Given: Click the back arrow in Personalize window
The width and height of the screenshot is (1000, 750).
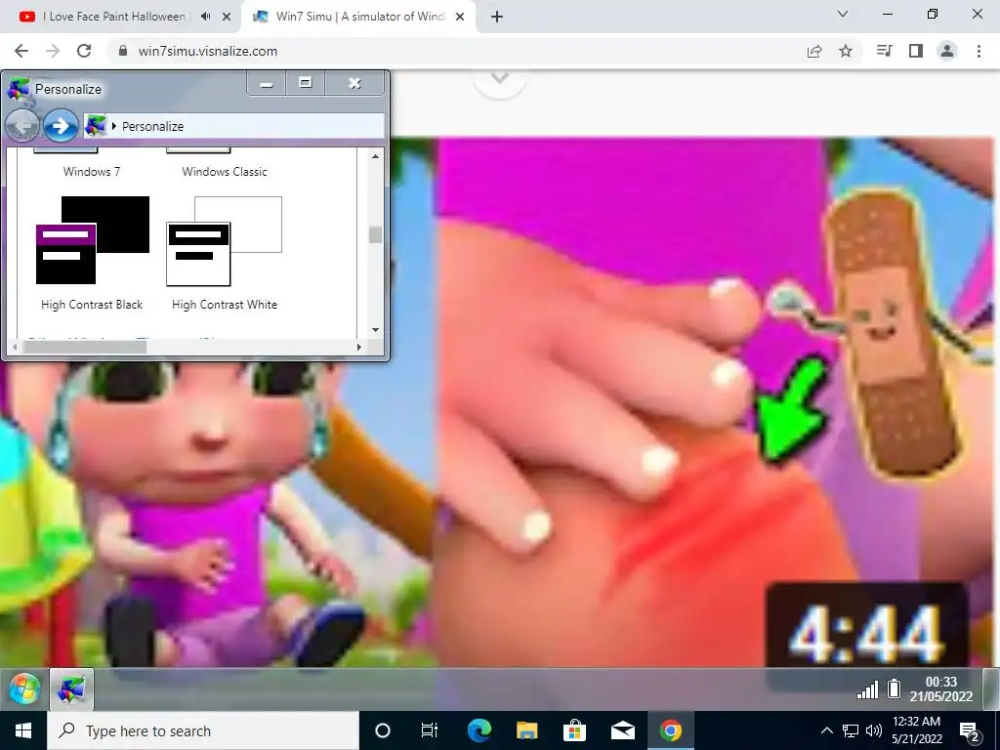Looking at the screenshot, I should [22, 126].
